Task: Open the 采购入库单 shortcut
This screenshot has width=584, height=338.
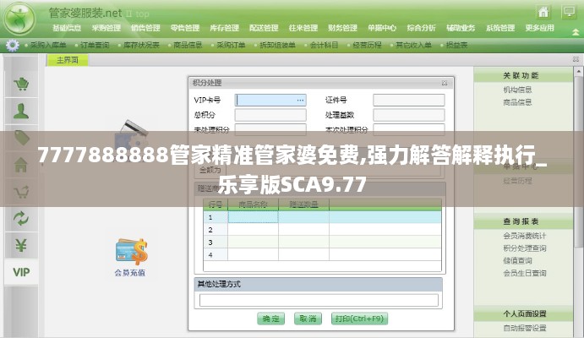Action: click(48, 45)
